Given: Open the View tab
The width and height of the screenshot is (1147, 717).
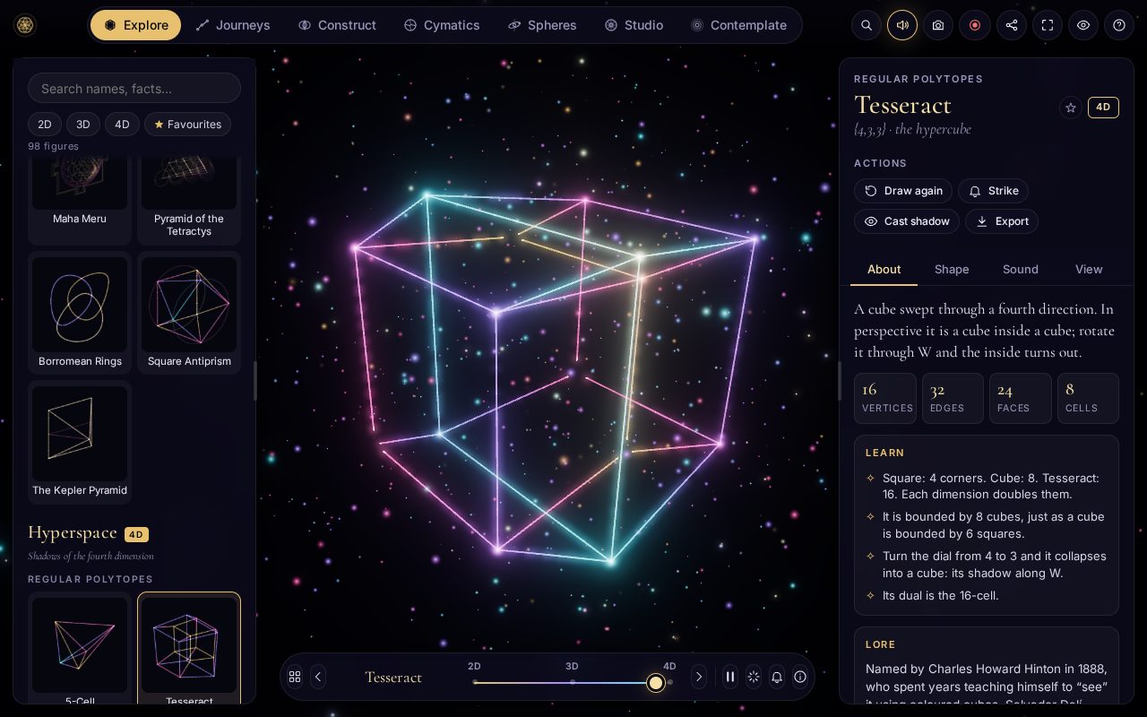Looking at the screenshot, I should pos(1089,269).
